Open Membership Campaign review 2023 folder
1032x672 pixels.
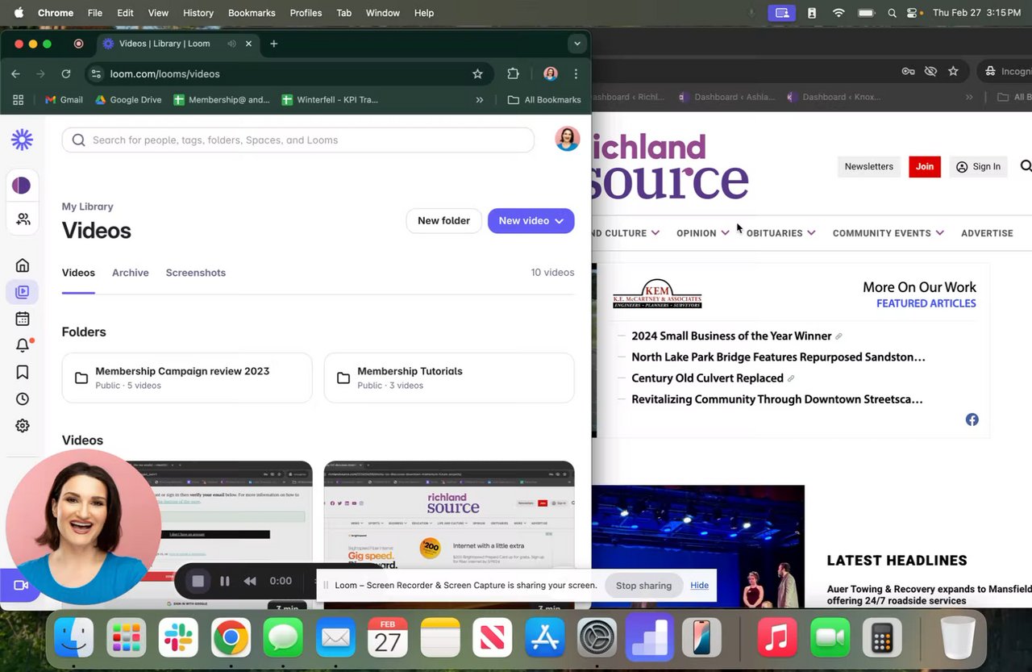click(187, 378)
